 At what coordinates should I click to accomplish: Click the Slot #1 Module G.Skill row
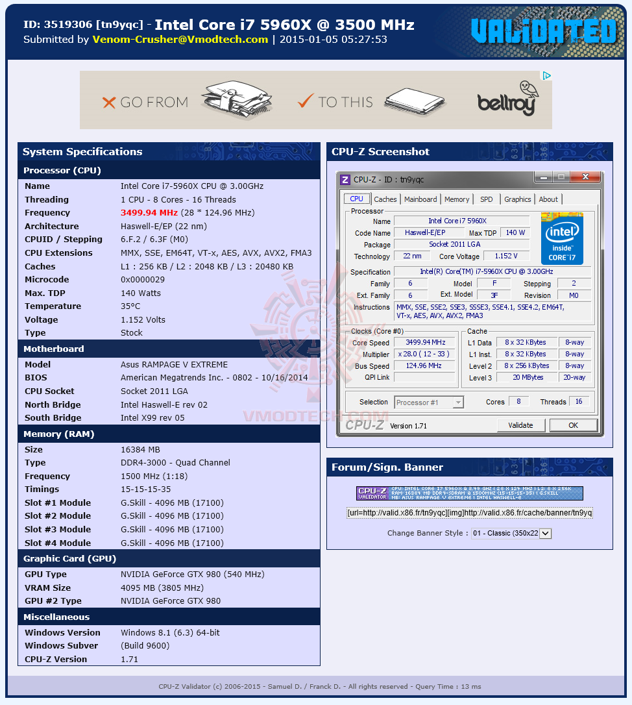[169, 502]
